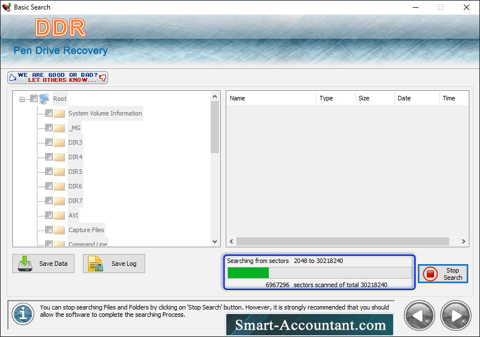The width and height of the screenshot is (480, 337).
Task: Click the DIR4 folder icon
Action: pos(59,157)
